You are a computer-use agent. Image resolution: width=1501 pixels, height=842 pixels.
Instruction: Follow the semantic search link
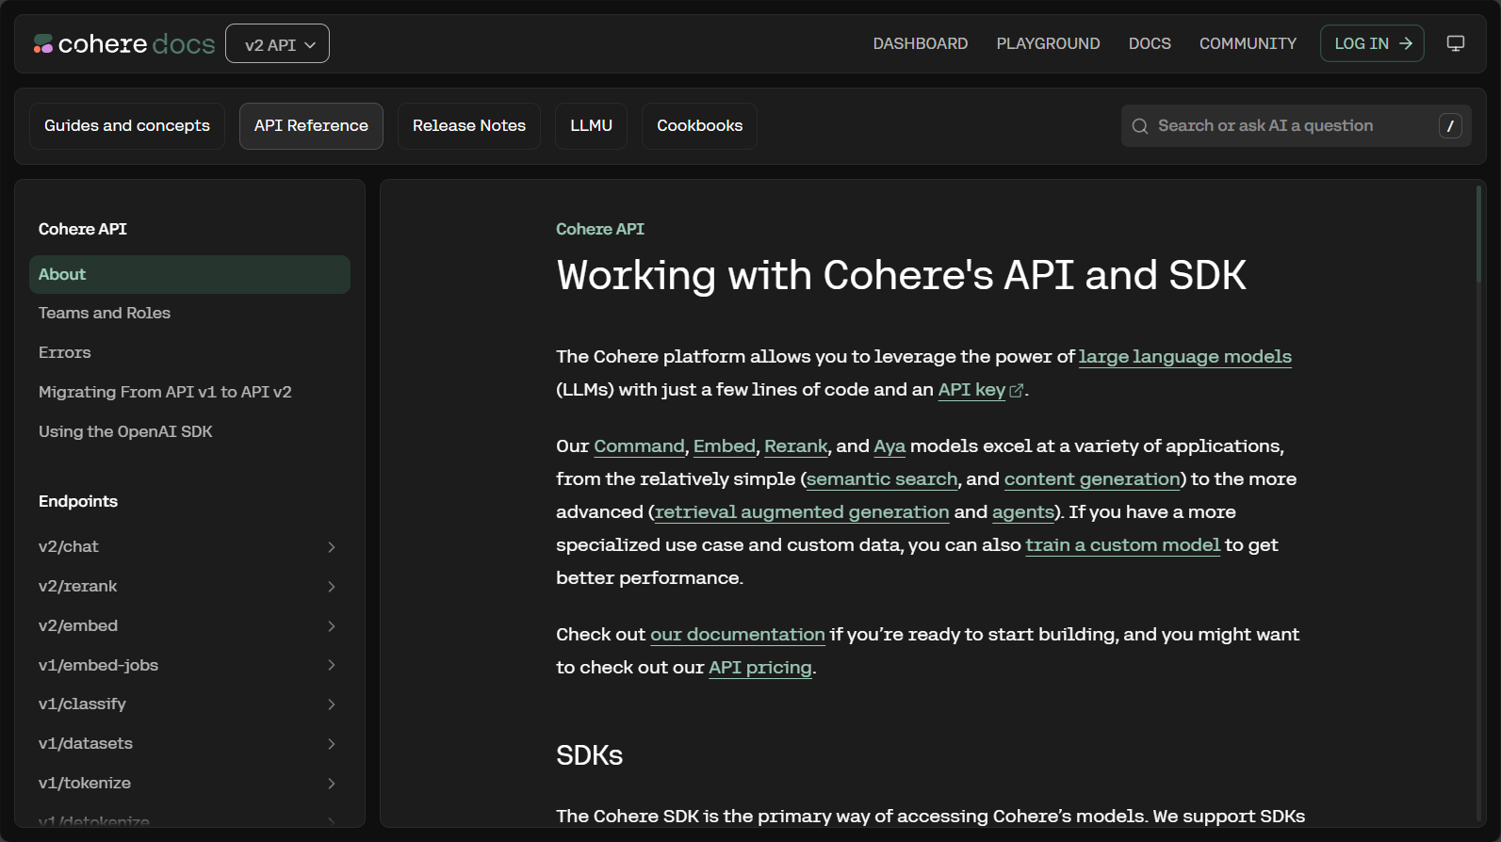(x=882, y=479)
